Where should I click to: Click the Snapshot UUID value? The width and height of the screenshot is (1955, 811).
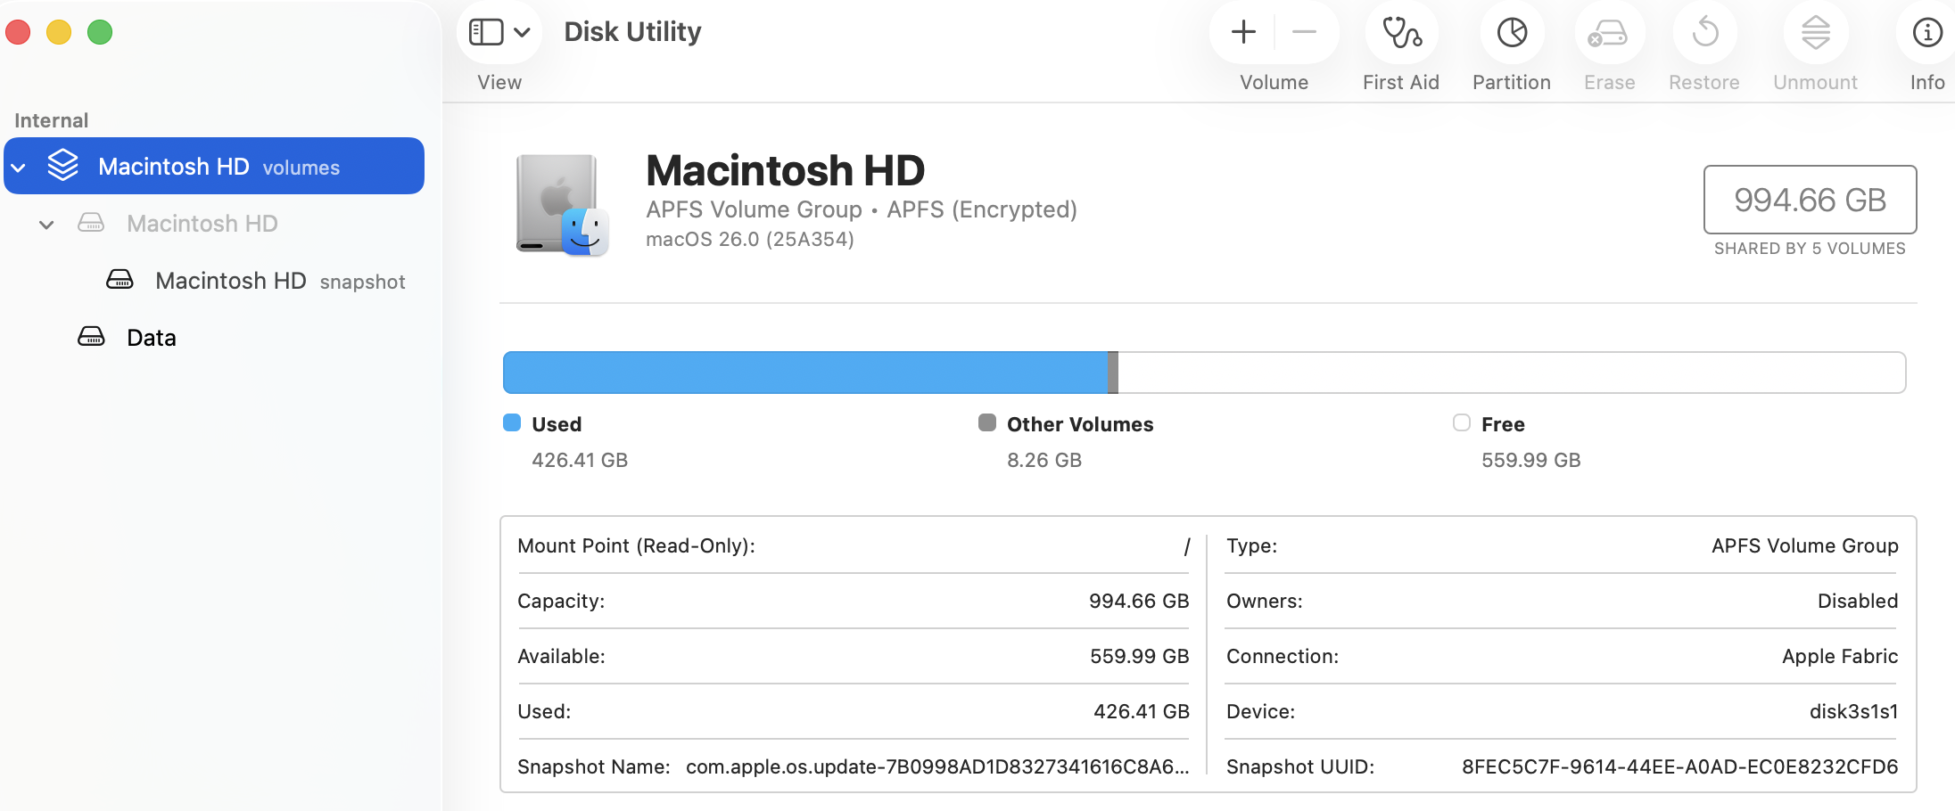1679,766
